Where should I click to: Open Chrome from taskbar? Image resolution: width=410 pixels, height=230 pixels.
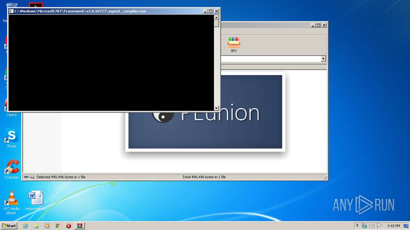[x=58, y=226]
